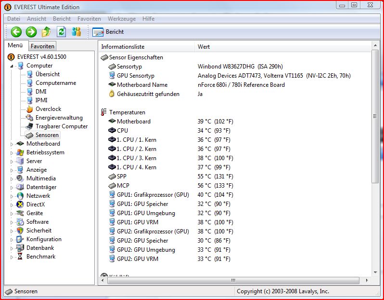Expand the Netzwerk tree node
The width and height of the screenshot is (384, 300).
[x=12, y=196]
